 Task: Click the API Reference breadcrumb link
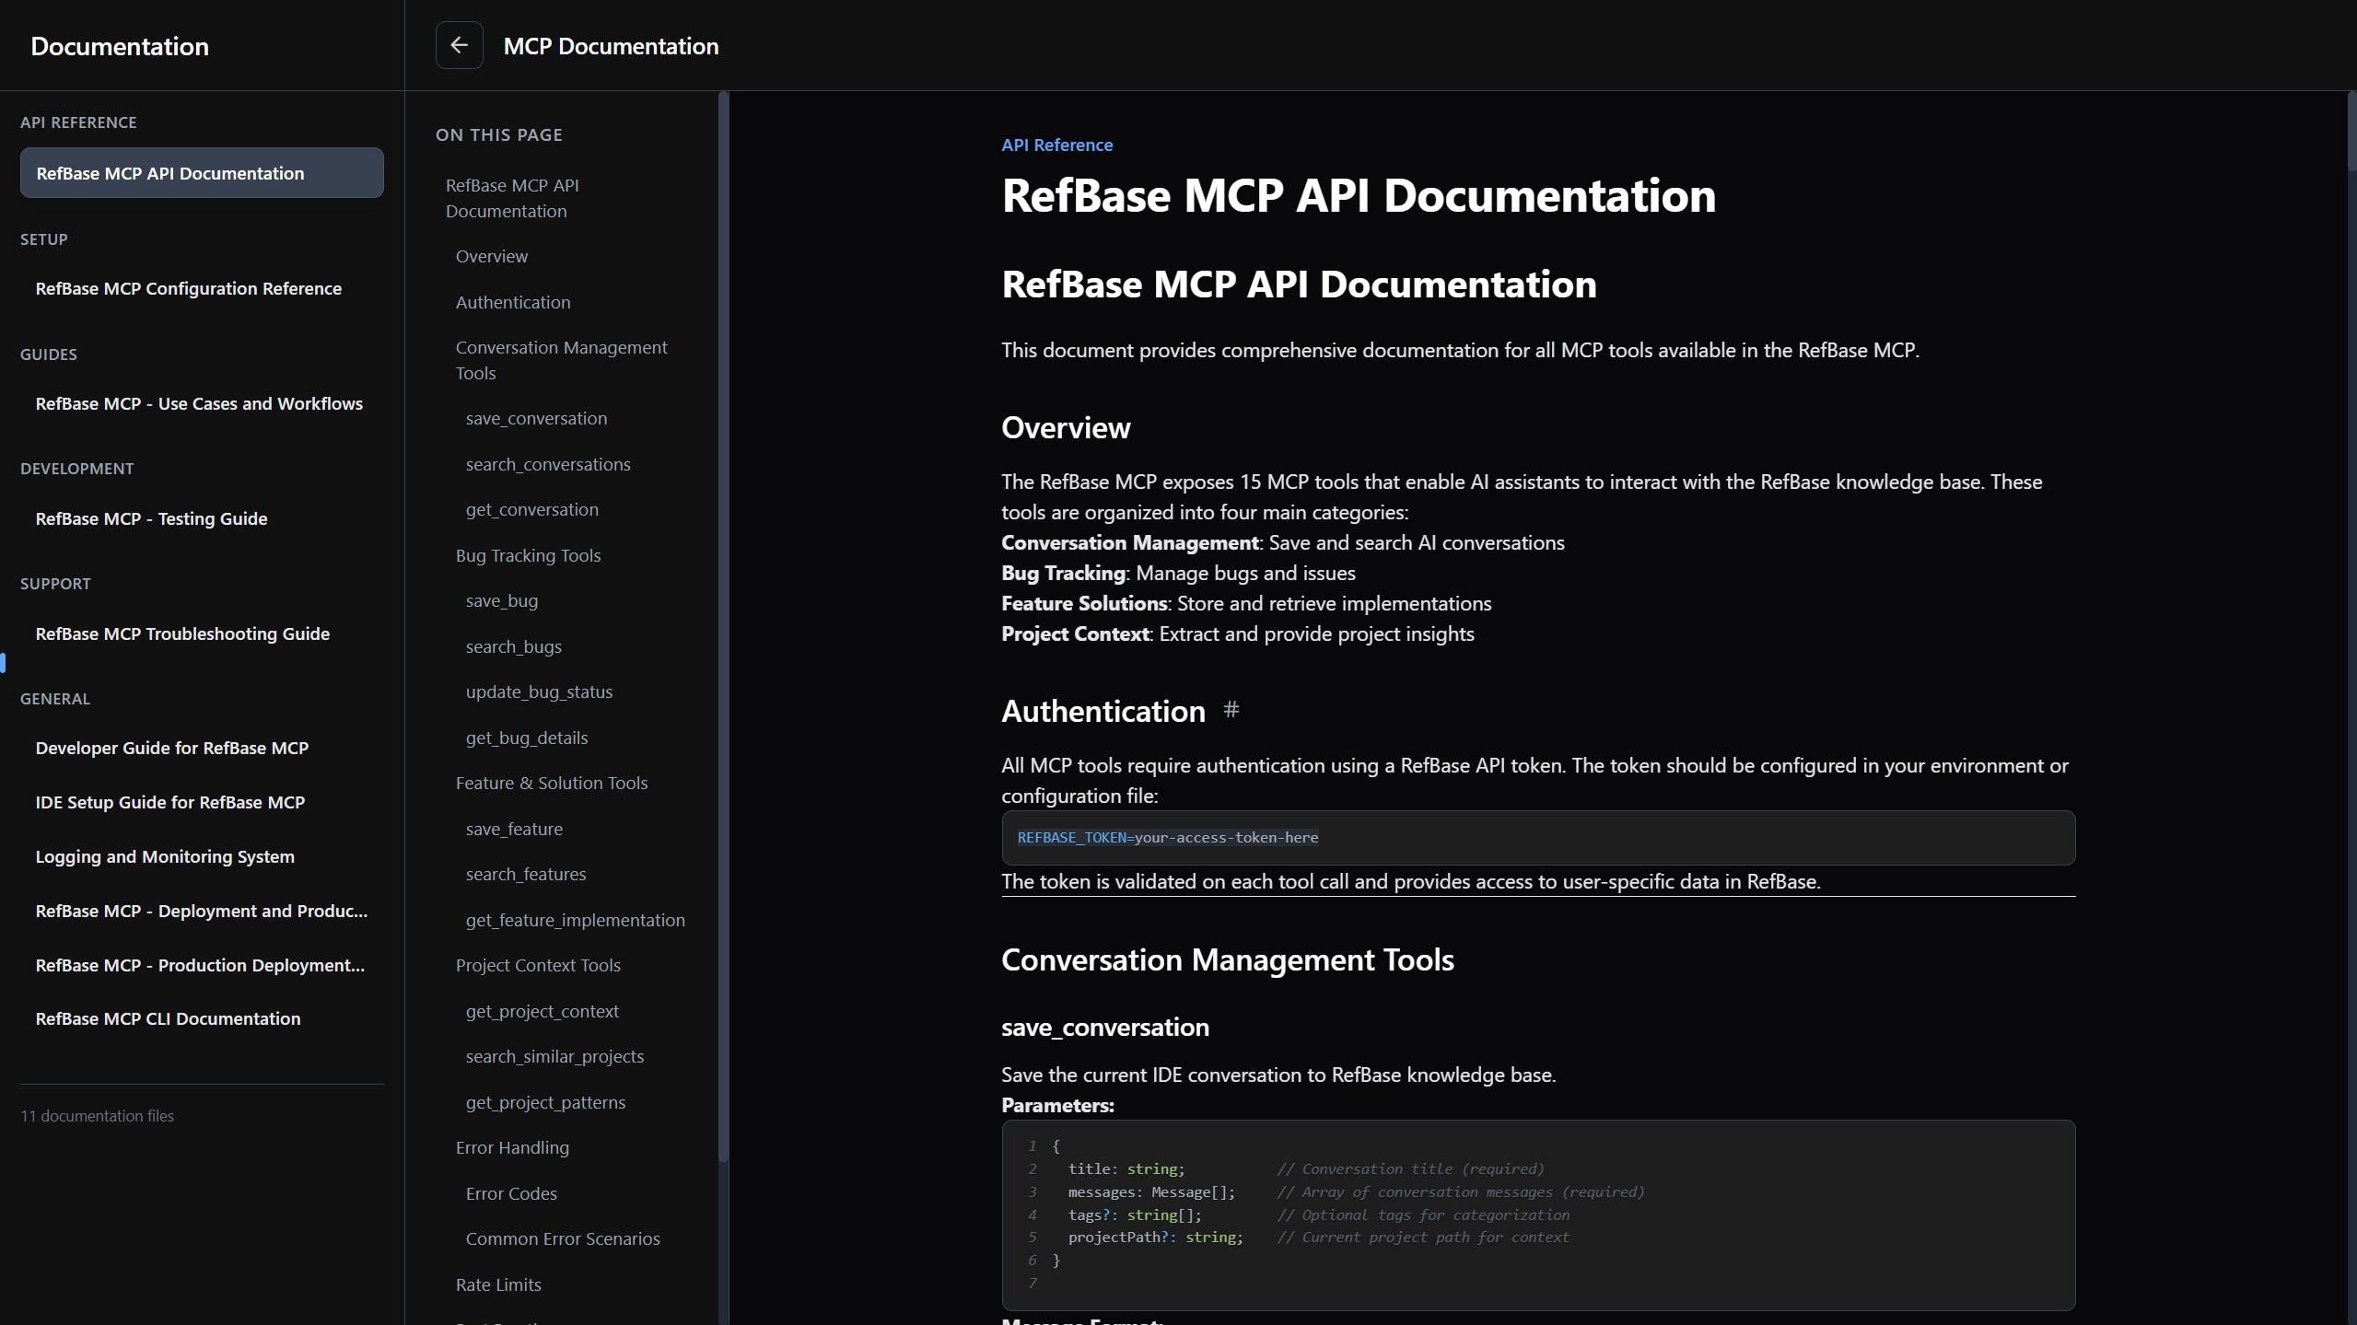click(x=1056, y=145)
